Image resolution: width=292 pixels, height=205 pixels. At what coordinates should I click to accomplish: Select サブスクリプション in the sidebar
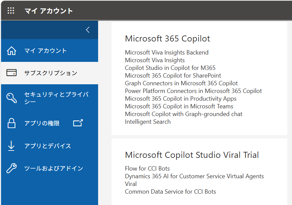[x=50, y=73]
